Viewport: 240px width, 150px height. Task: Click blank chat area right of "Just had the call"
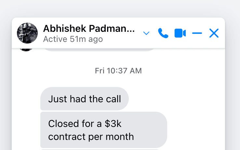click(176, 99)
